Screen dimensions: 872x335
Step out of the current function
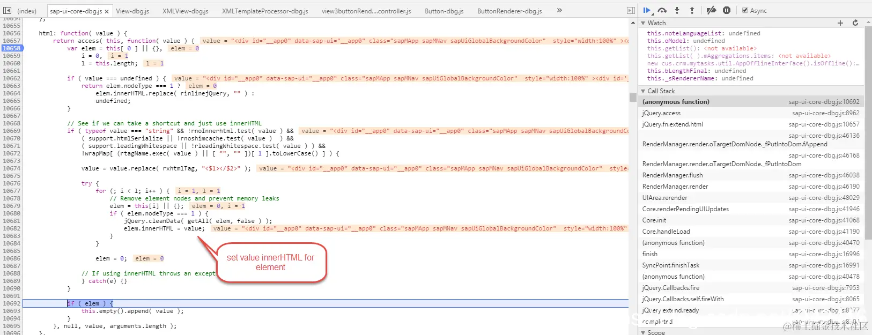tap(692, 10)
